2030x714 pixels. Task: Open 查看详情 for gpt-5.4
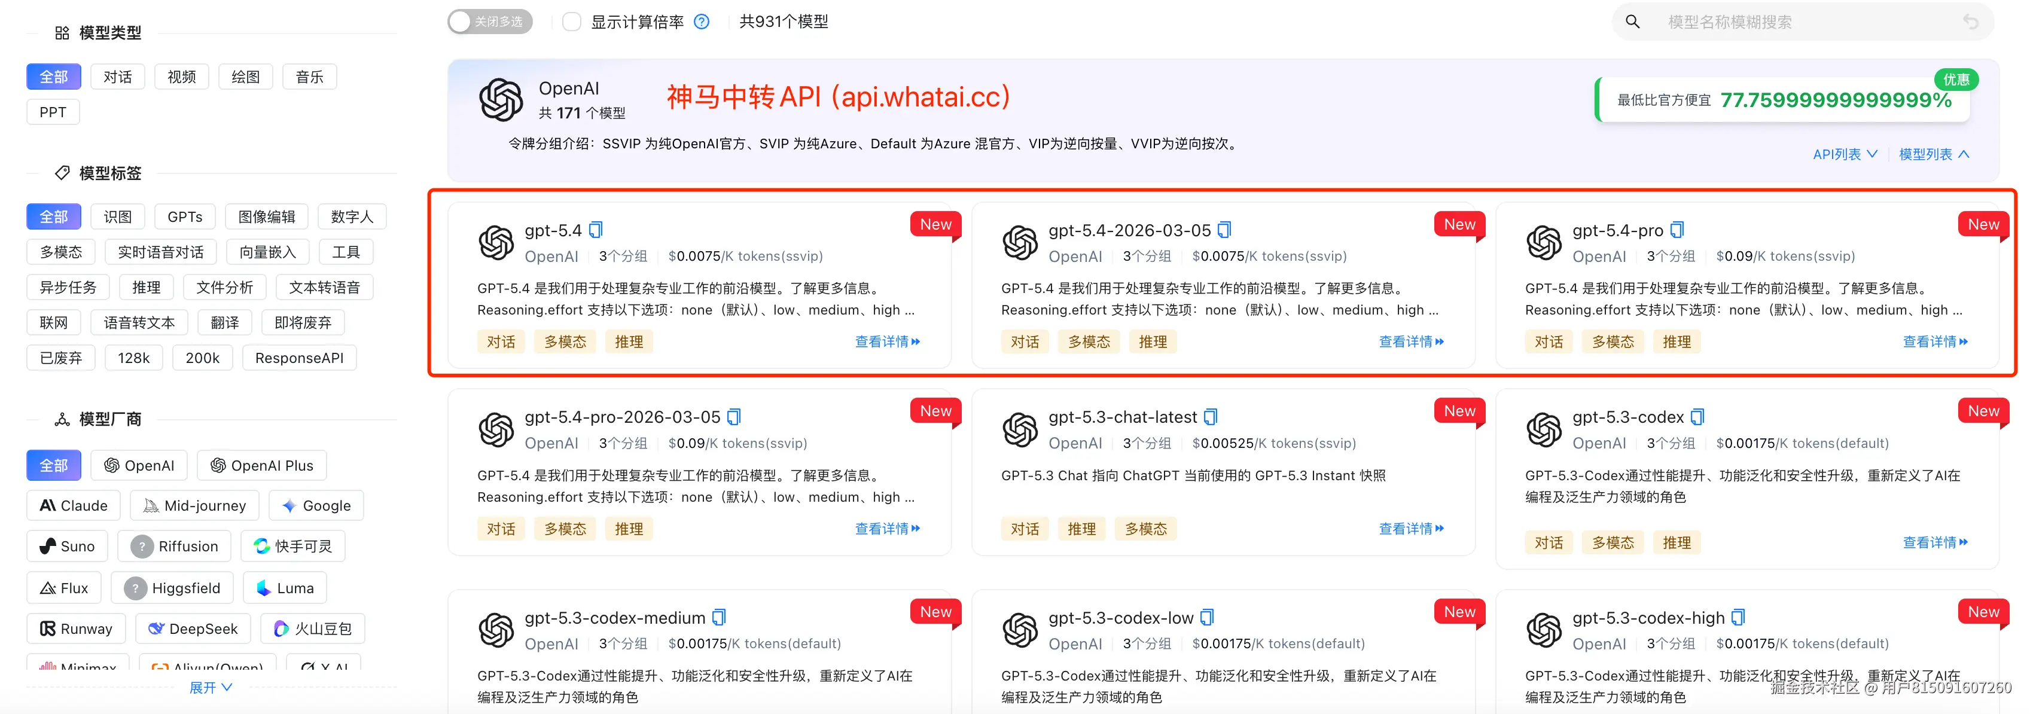click(x=886, y=341)
